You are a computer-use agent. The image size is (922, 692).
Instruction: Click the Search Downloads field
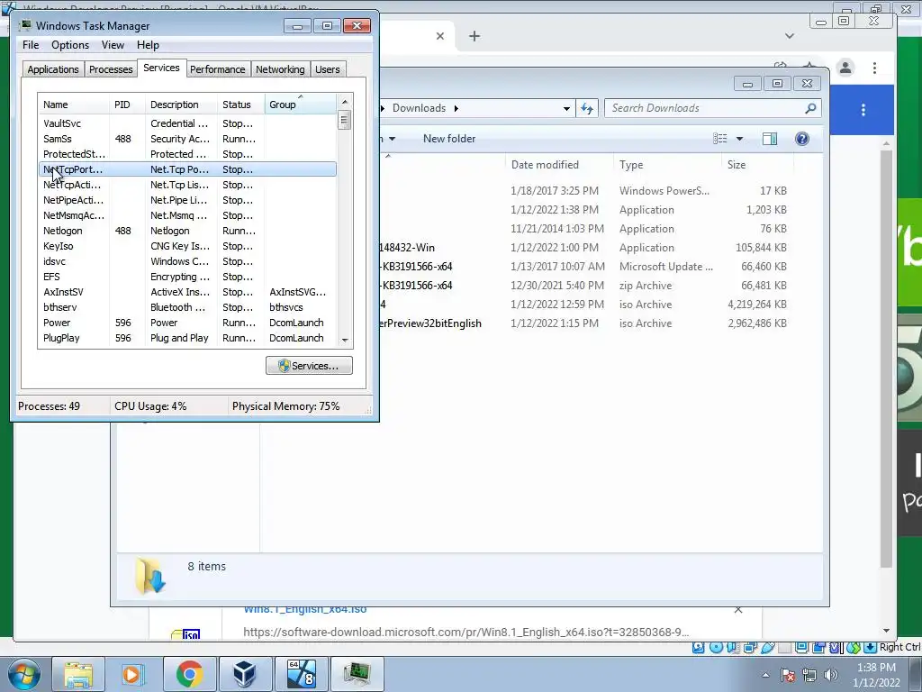712,108
